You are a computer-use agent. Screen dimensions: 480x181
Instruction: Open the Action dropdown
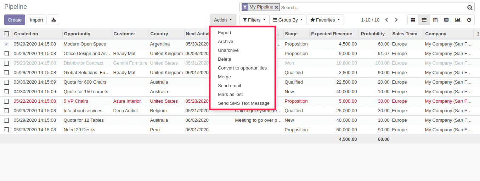pos(223,20)
